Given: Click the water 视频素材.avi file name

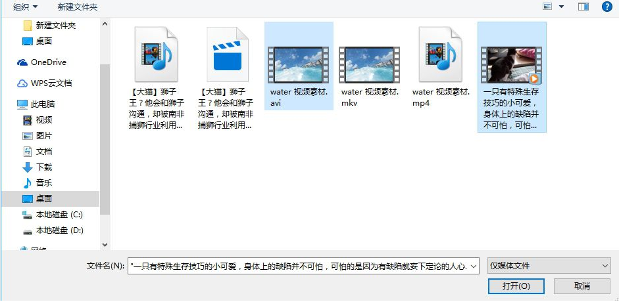Looking at the screenshot, I should click(299, 98).
